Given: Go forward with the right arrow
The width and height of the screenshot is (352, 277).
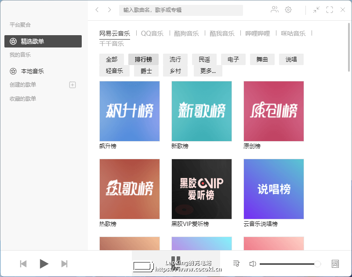Looking at the screenshot, I should pyautogui.click(x=109, y=10).
